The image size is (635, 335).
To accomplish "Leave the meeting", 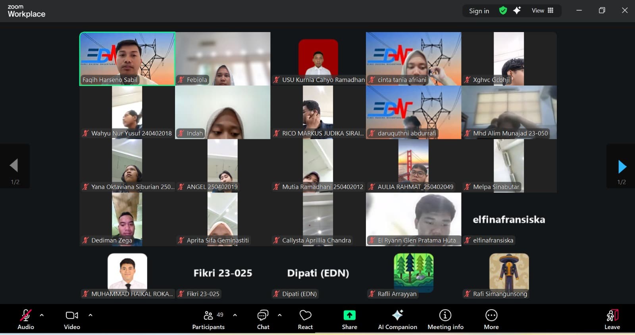I will tap(612, 320).
